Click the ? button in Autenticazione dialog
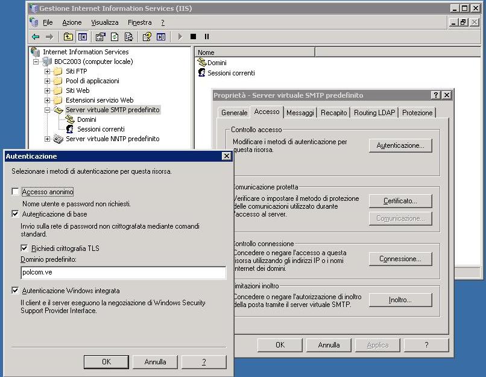This screenshot has width=486, height=377. tap(204, 362)
